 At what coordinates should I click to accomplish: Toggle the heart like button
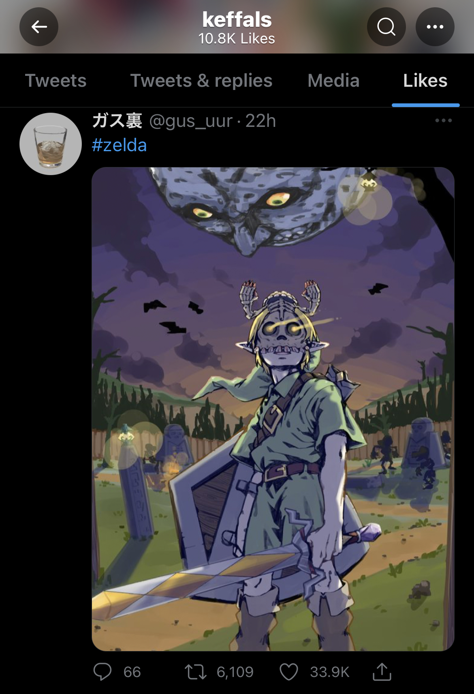click(x=289, y=672)
